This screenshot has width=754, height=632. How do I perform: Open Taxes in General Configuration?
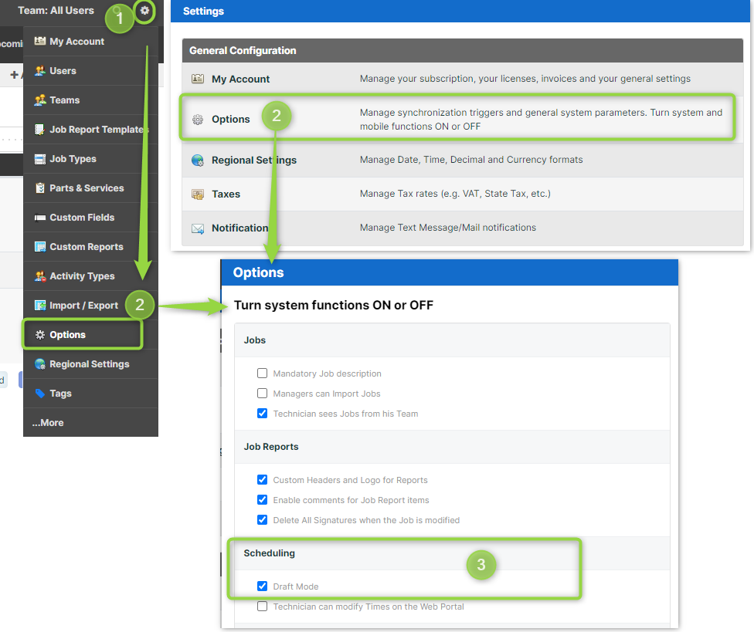(x=226, y=194)
